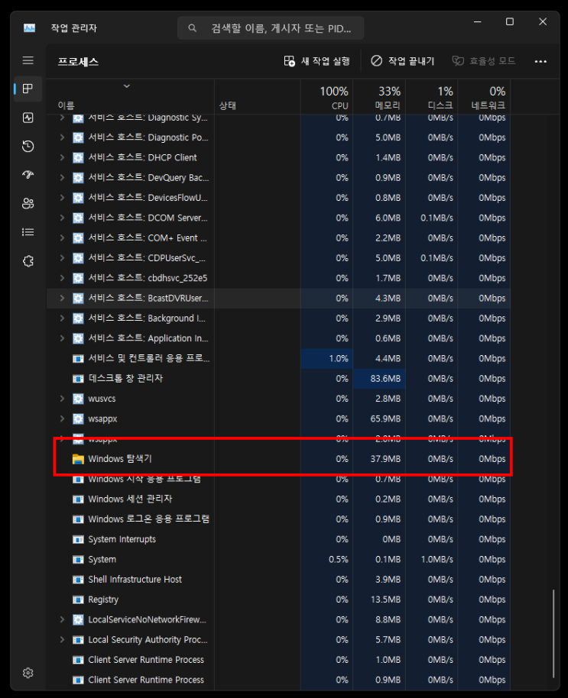Sort by the 디스크 column header
568x698 pixels.
click(432, 97)
